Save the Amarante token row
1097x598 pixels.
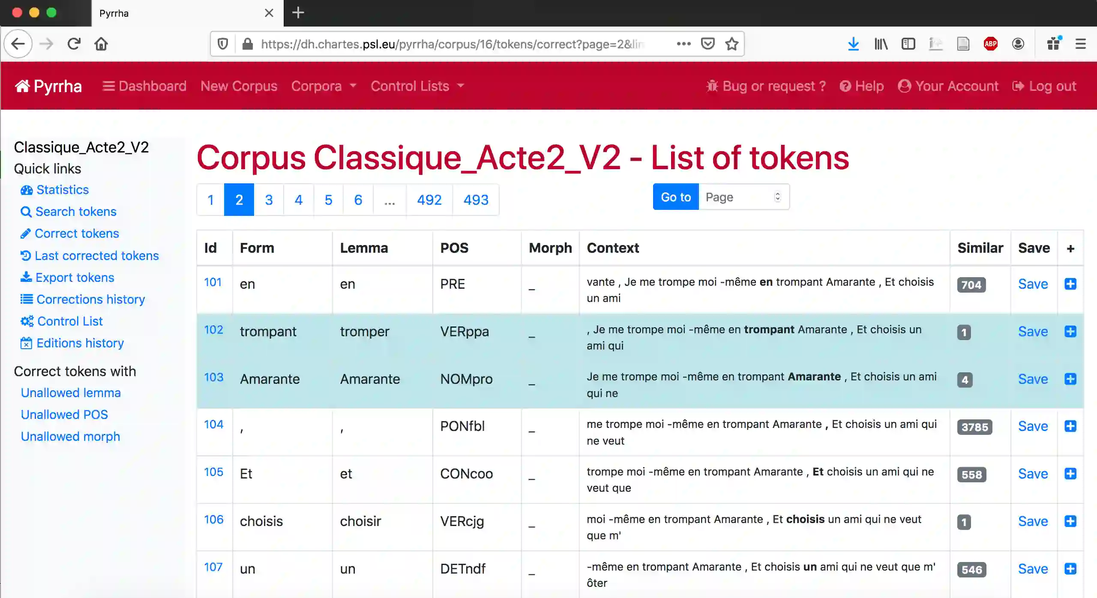[x=1033, y=379]
